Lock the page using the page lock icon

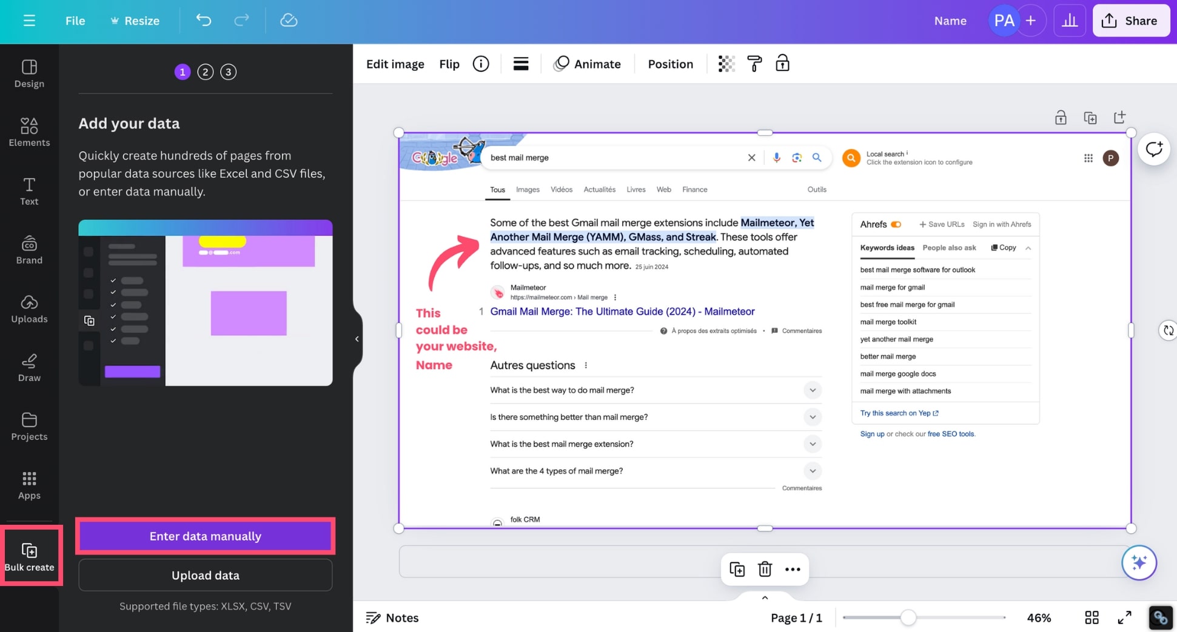[1061, 118]
